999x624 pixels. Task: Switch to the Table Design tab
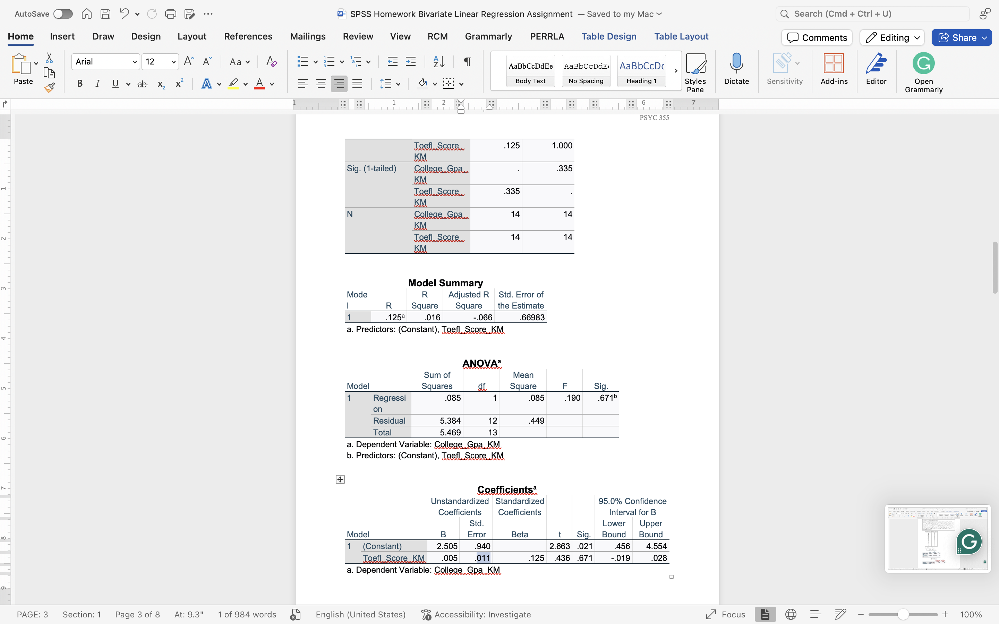tap(609, 36)
